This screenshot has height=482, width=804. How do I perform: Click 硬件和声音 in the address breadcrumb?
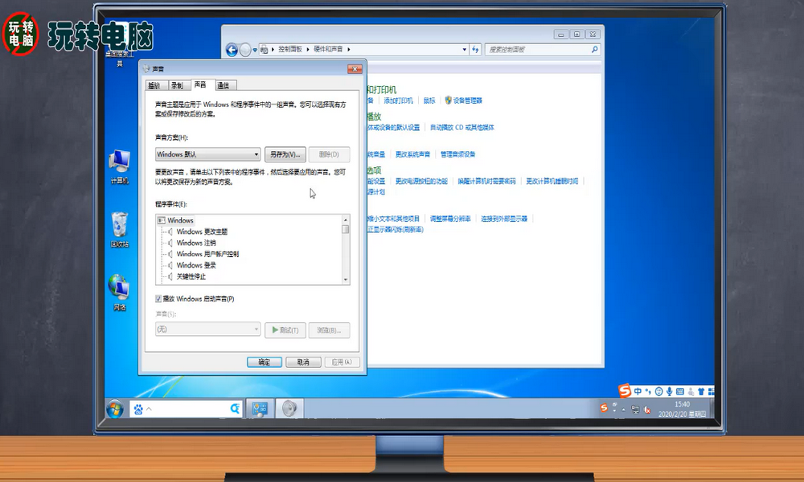[x=328, y=49]
